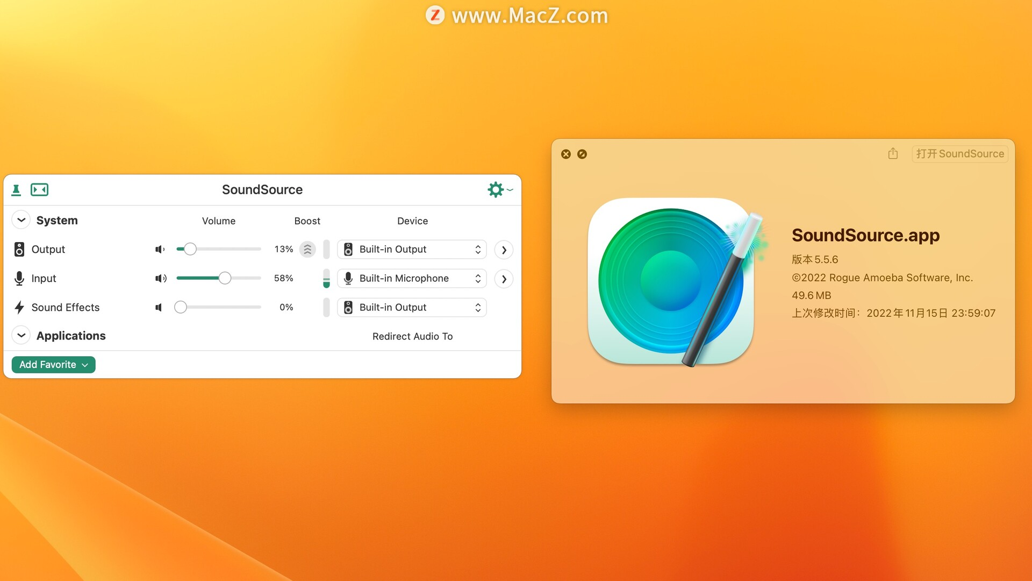Open Sound Effects device dropdown
This screenshot has height=581, width=1032.
[412, 308]
